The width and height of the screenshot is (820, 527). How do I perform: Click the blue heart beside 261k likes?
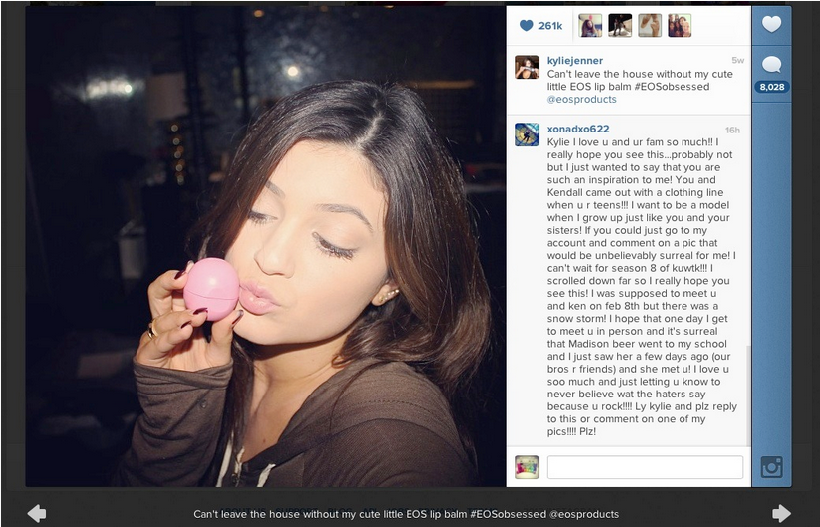tap(527, 25)
